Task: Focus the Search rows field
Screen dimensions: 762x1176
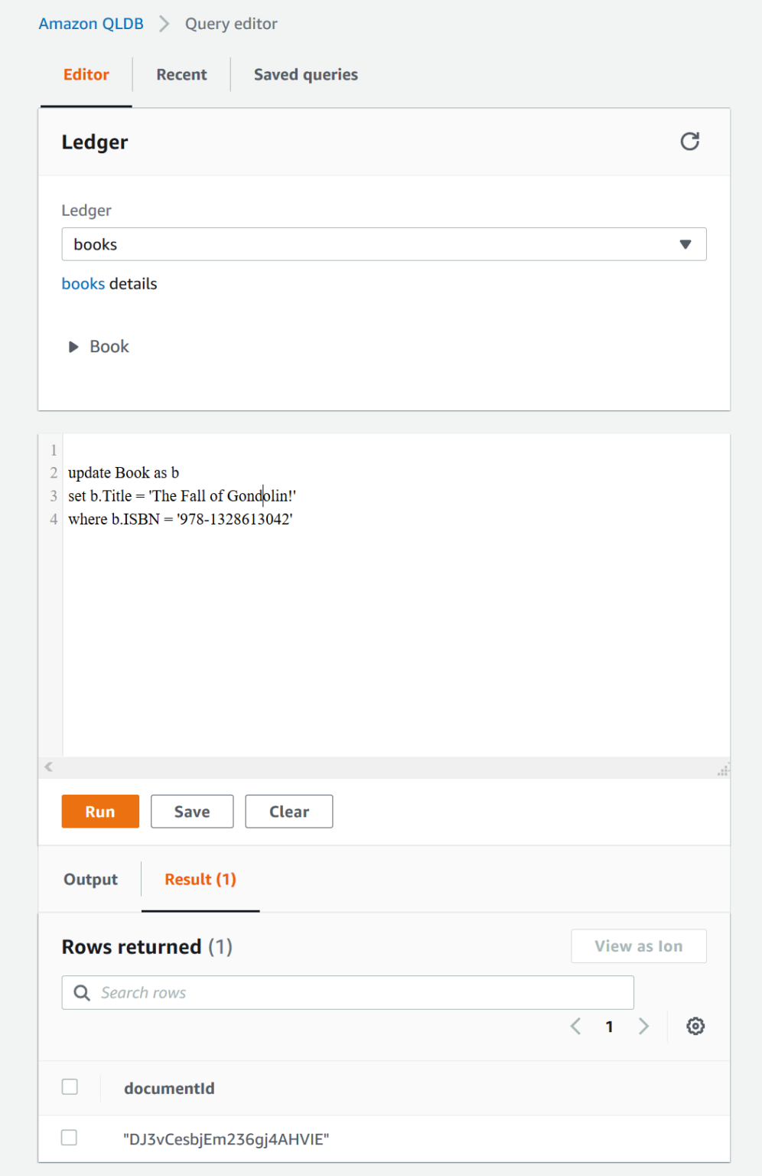Action: point(360,993)
